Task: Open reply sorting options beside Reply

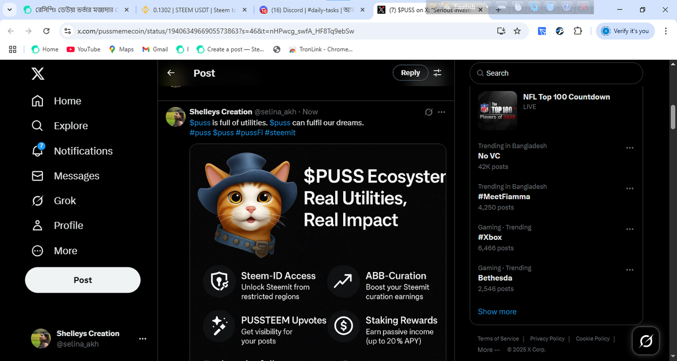Action: coord(437,73)
